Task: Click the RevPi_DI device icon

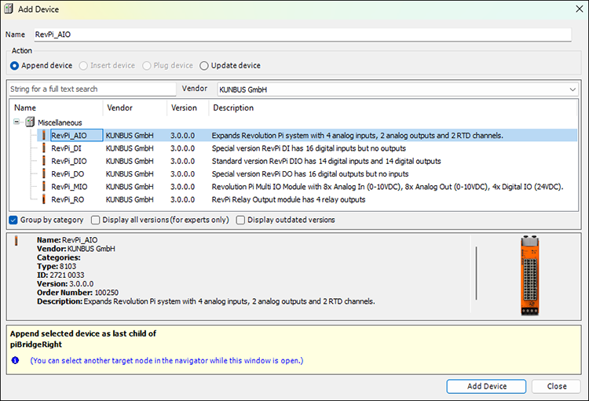Action: pyautogui.click(x=43, y=148)
